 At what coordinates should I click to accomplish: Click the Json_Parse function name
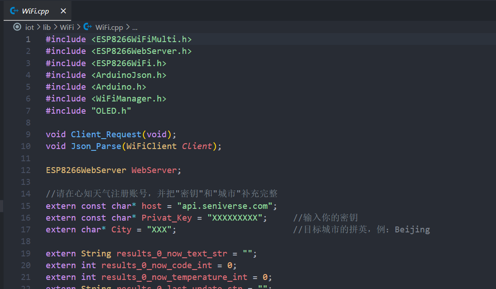click(96, 146)
